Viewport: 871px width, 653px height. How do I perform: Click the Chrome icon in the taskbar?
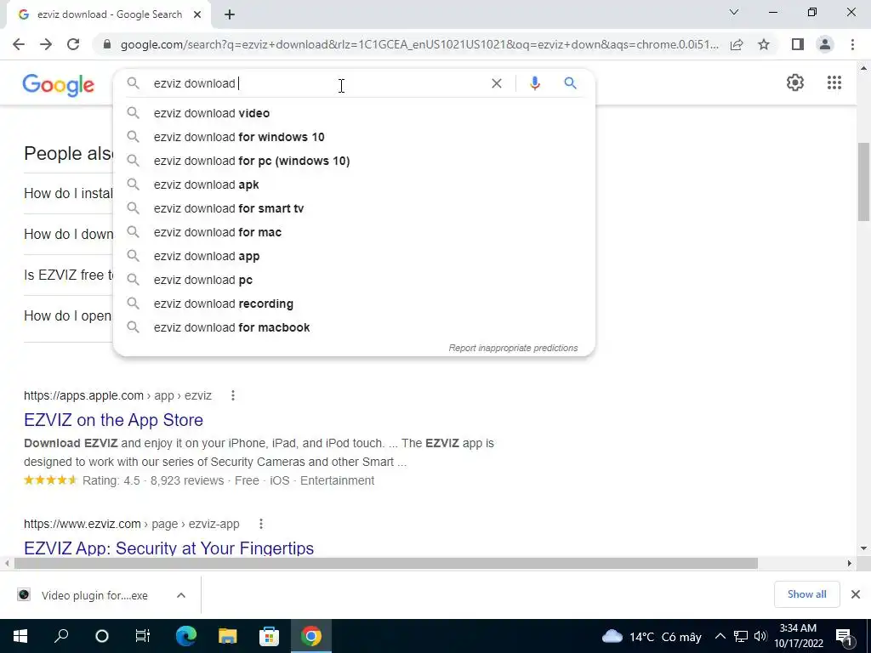(x=311, y=636)
